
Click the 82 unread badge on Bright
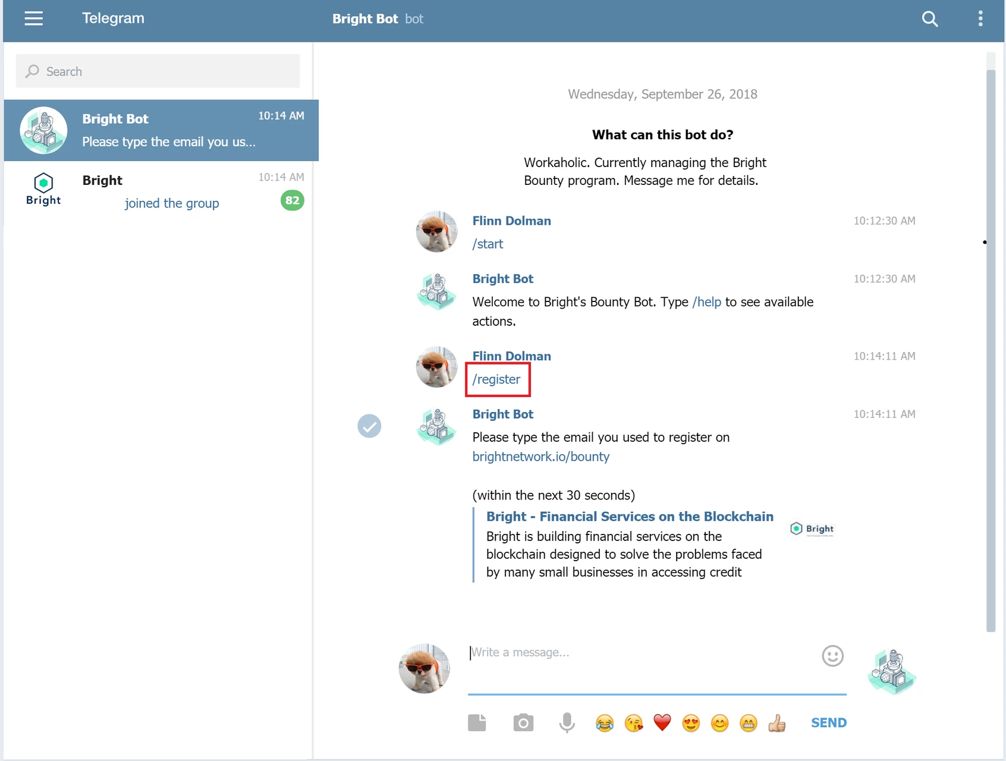click(292, 200)
